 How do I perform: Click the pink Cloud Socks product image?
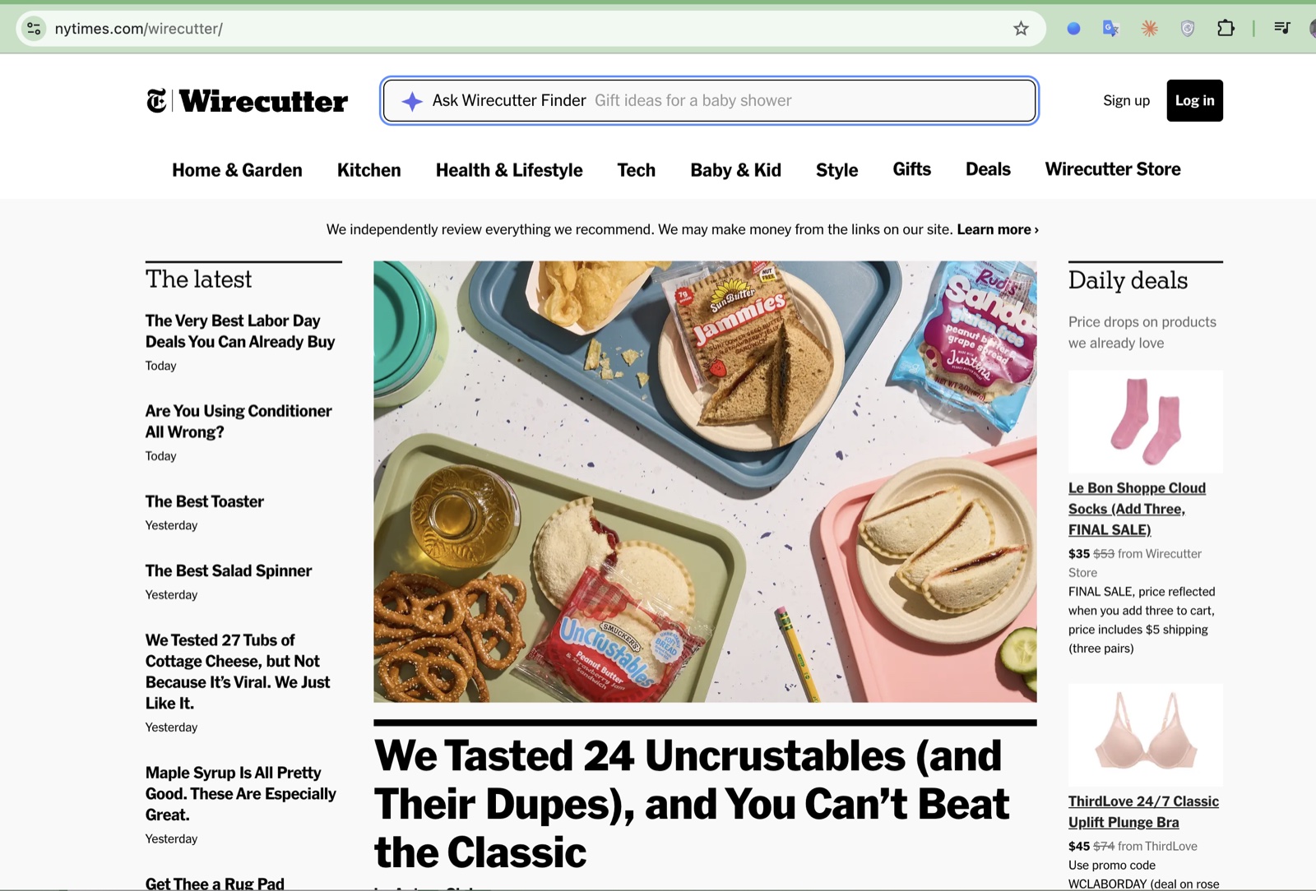pyautogui.click(x=1146, y=422)
